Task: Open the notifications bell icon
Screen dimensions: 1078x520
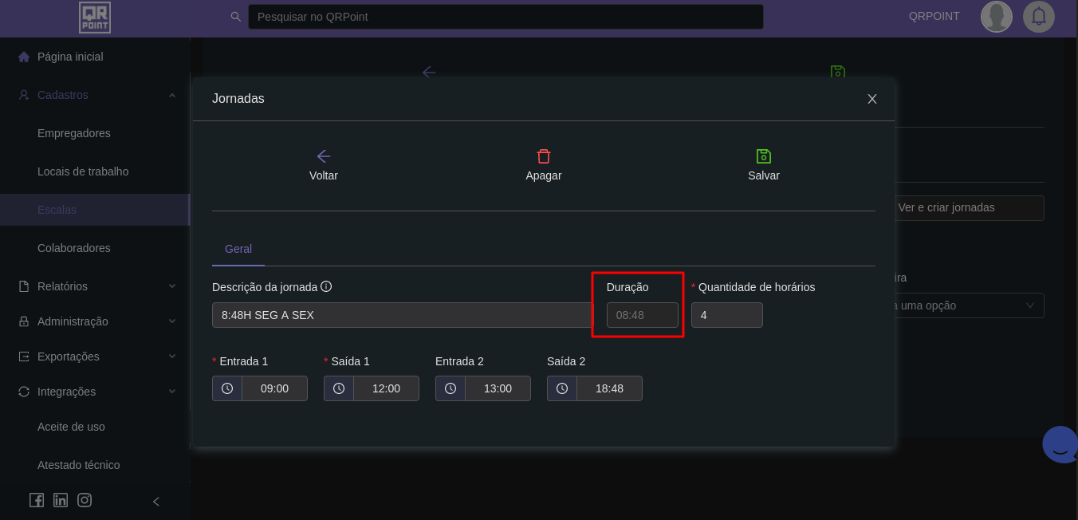Action: click(1038, 17)
